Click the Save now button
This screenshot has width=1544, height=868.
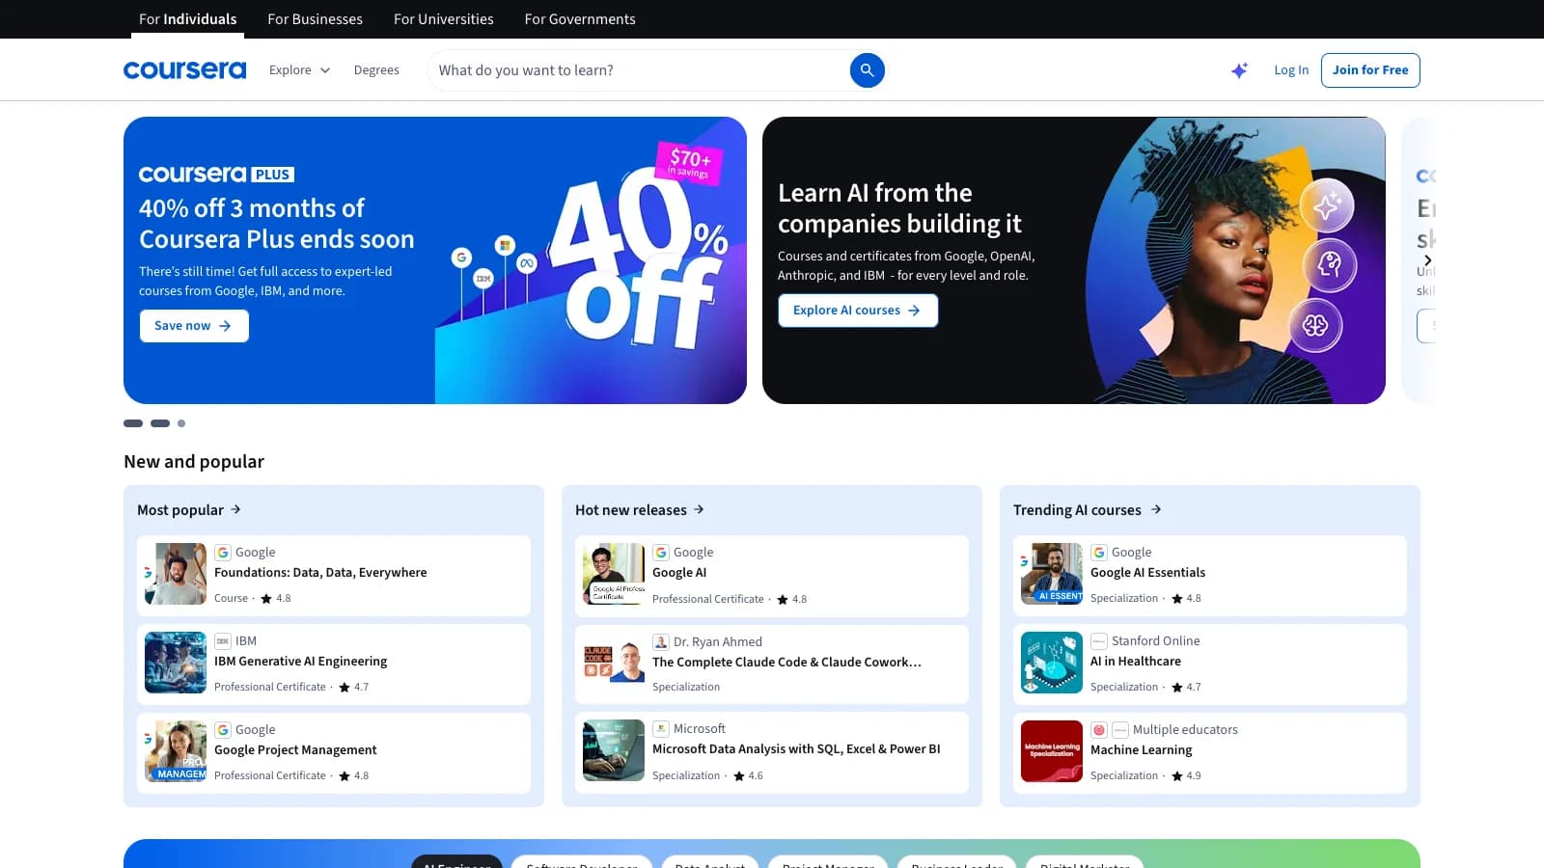pos(194,326)
